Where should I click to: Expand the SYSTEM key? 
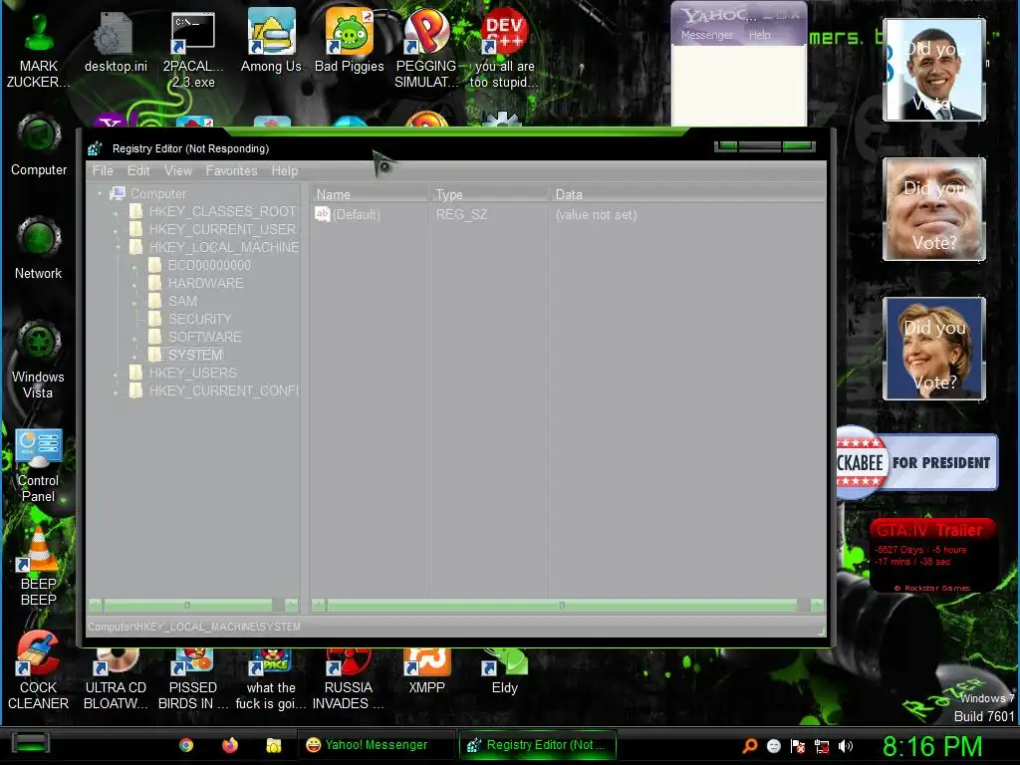pyautogui.click(x=135, y=355)
